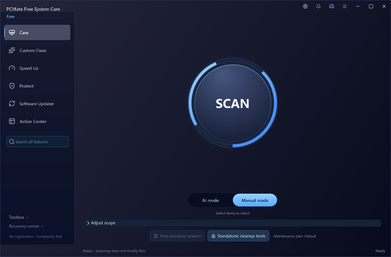This screenshot has height=257, width=391.
Task: Click the Protect shield icon
Action: point(12,86)
